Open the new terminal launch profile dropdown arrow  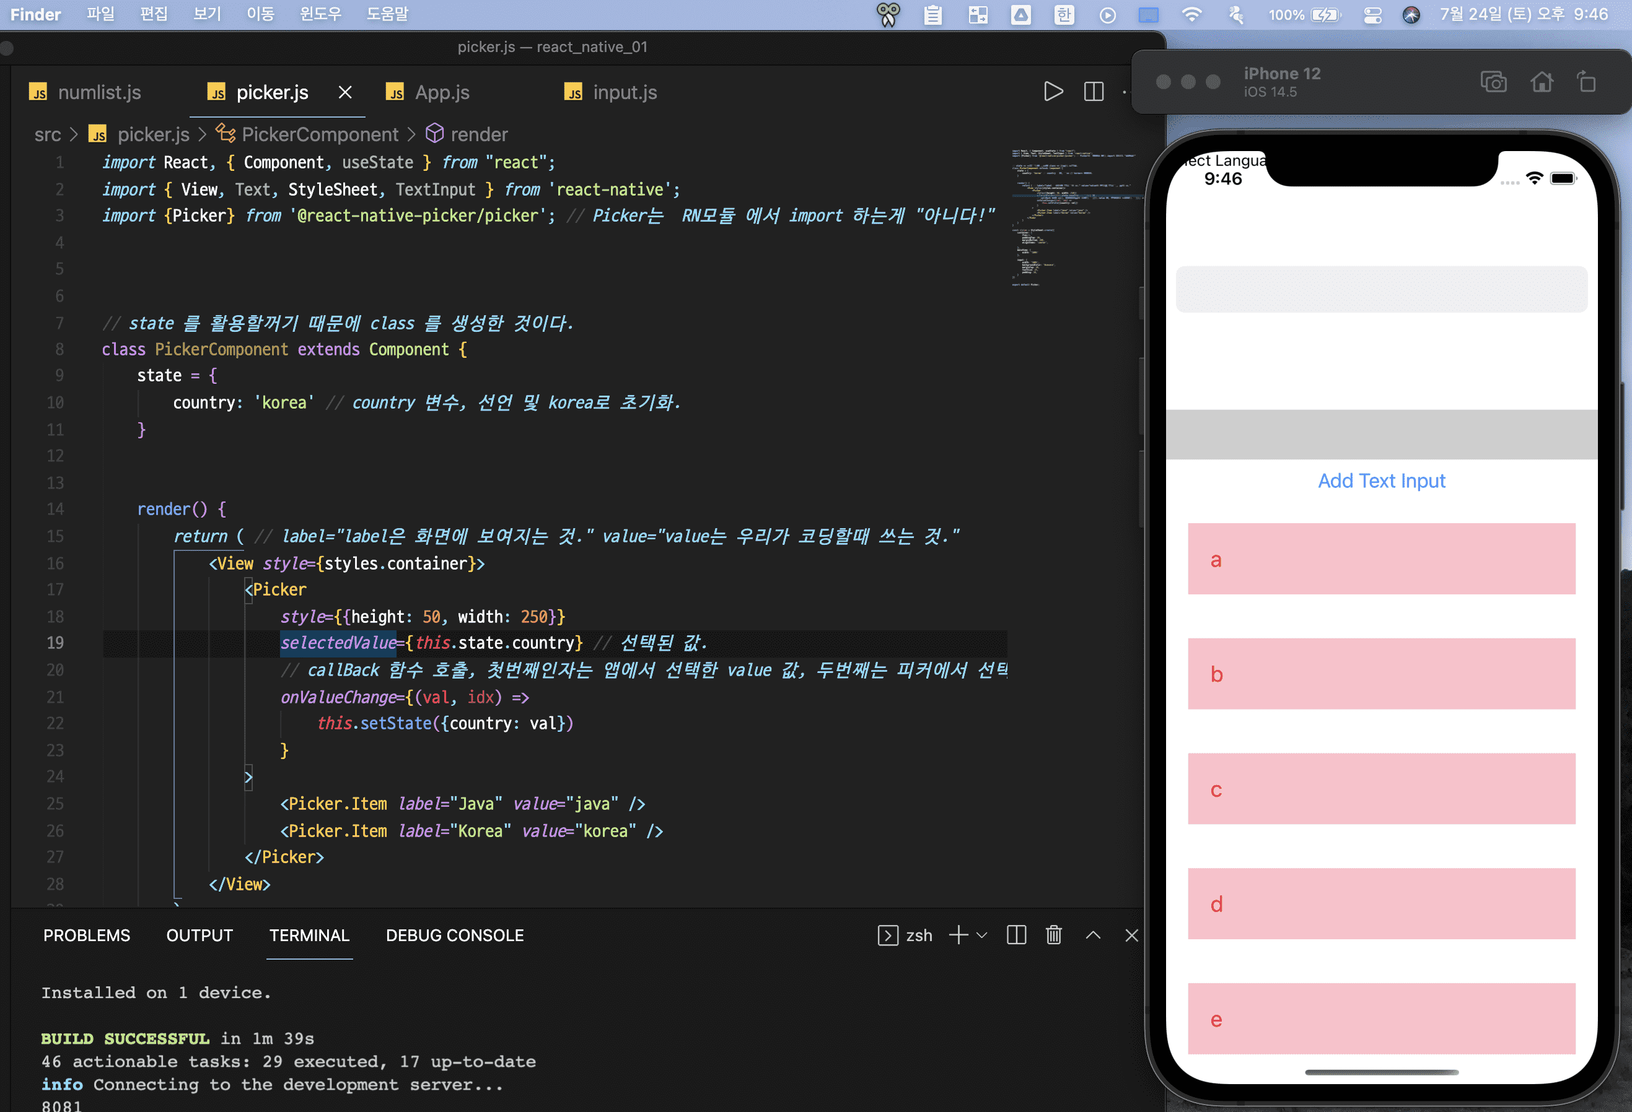[x=981, y=935]
